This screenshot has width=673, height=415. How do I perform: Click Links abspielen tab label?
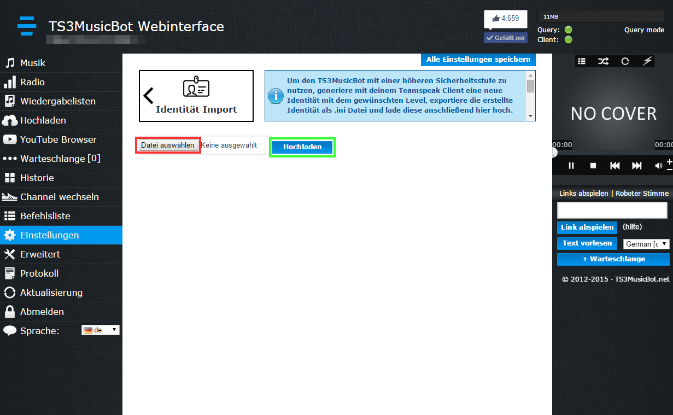click(583, 194)
